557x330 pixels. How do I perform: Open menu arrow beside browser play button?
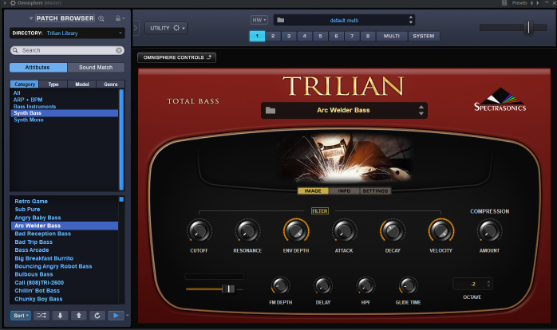pos(127,315)
